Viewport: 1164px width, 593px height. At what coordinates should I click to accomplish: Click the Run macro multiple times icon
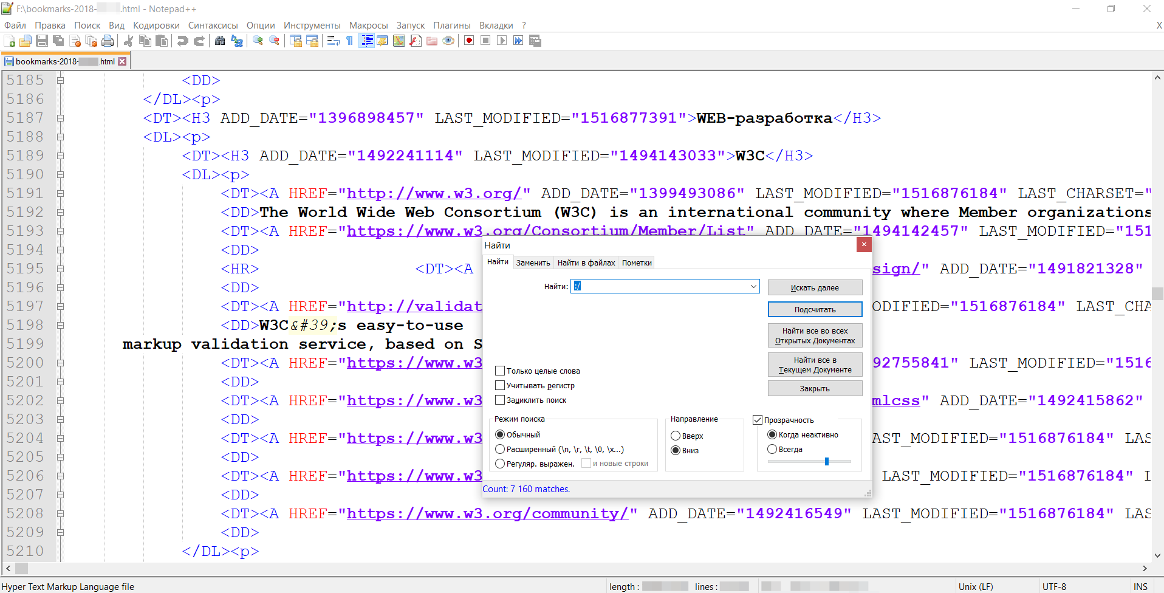click(x=518, y=41)
